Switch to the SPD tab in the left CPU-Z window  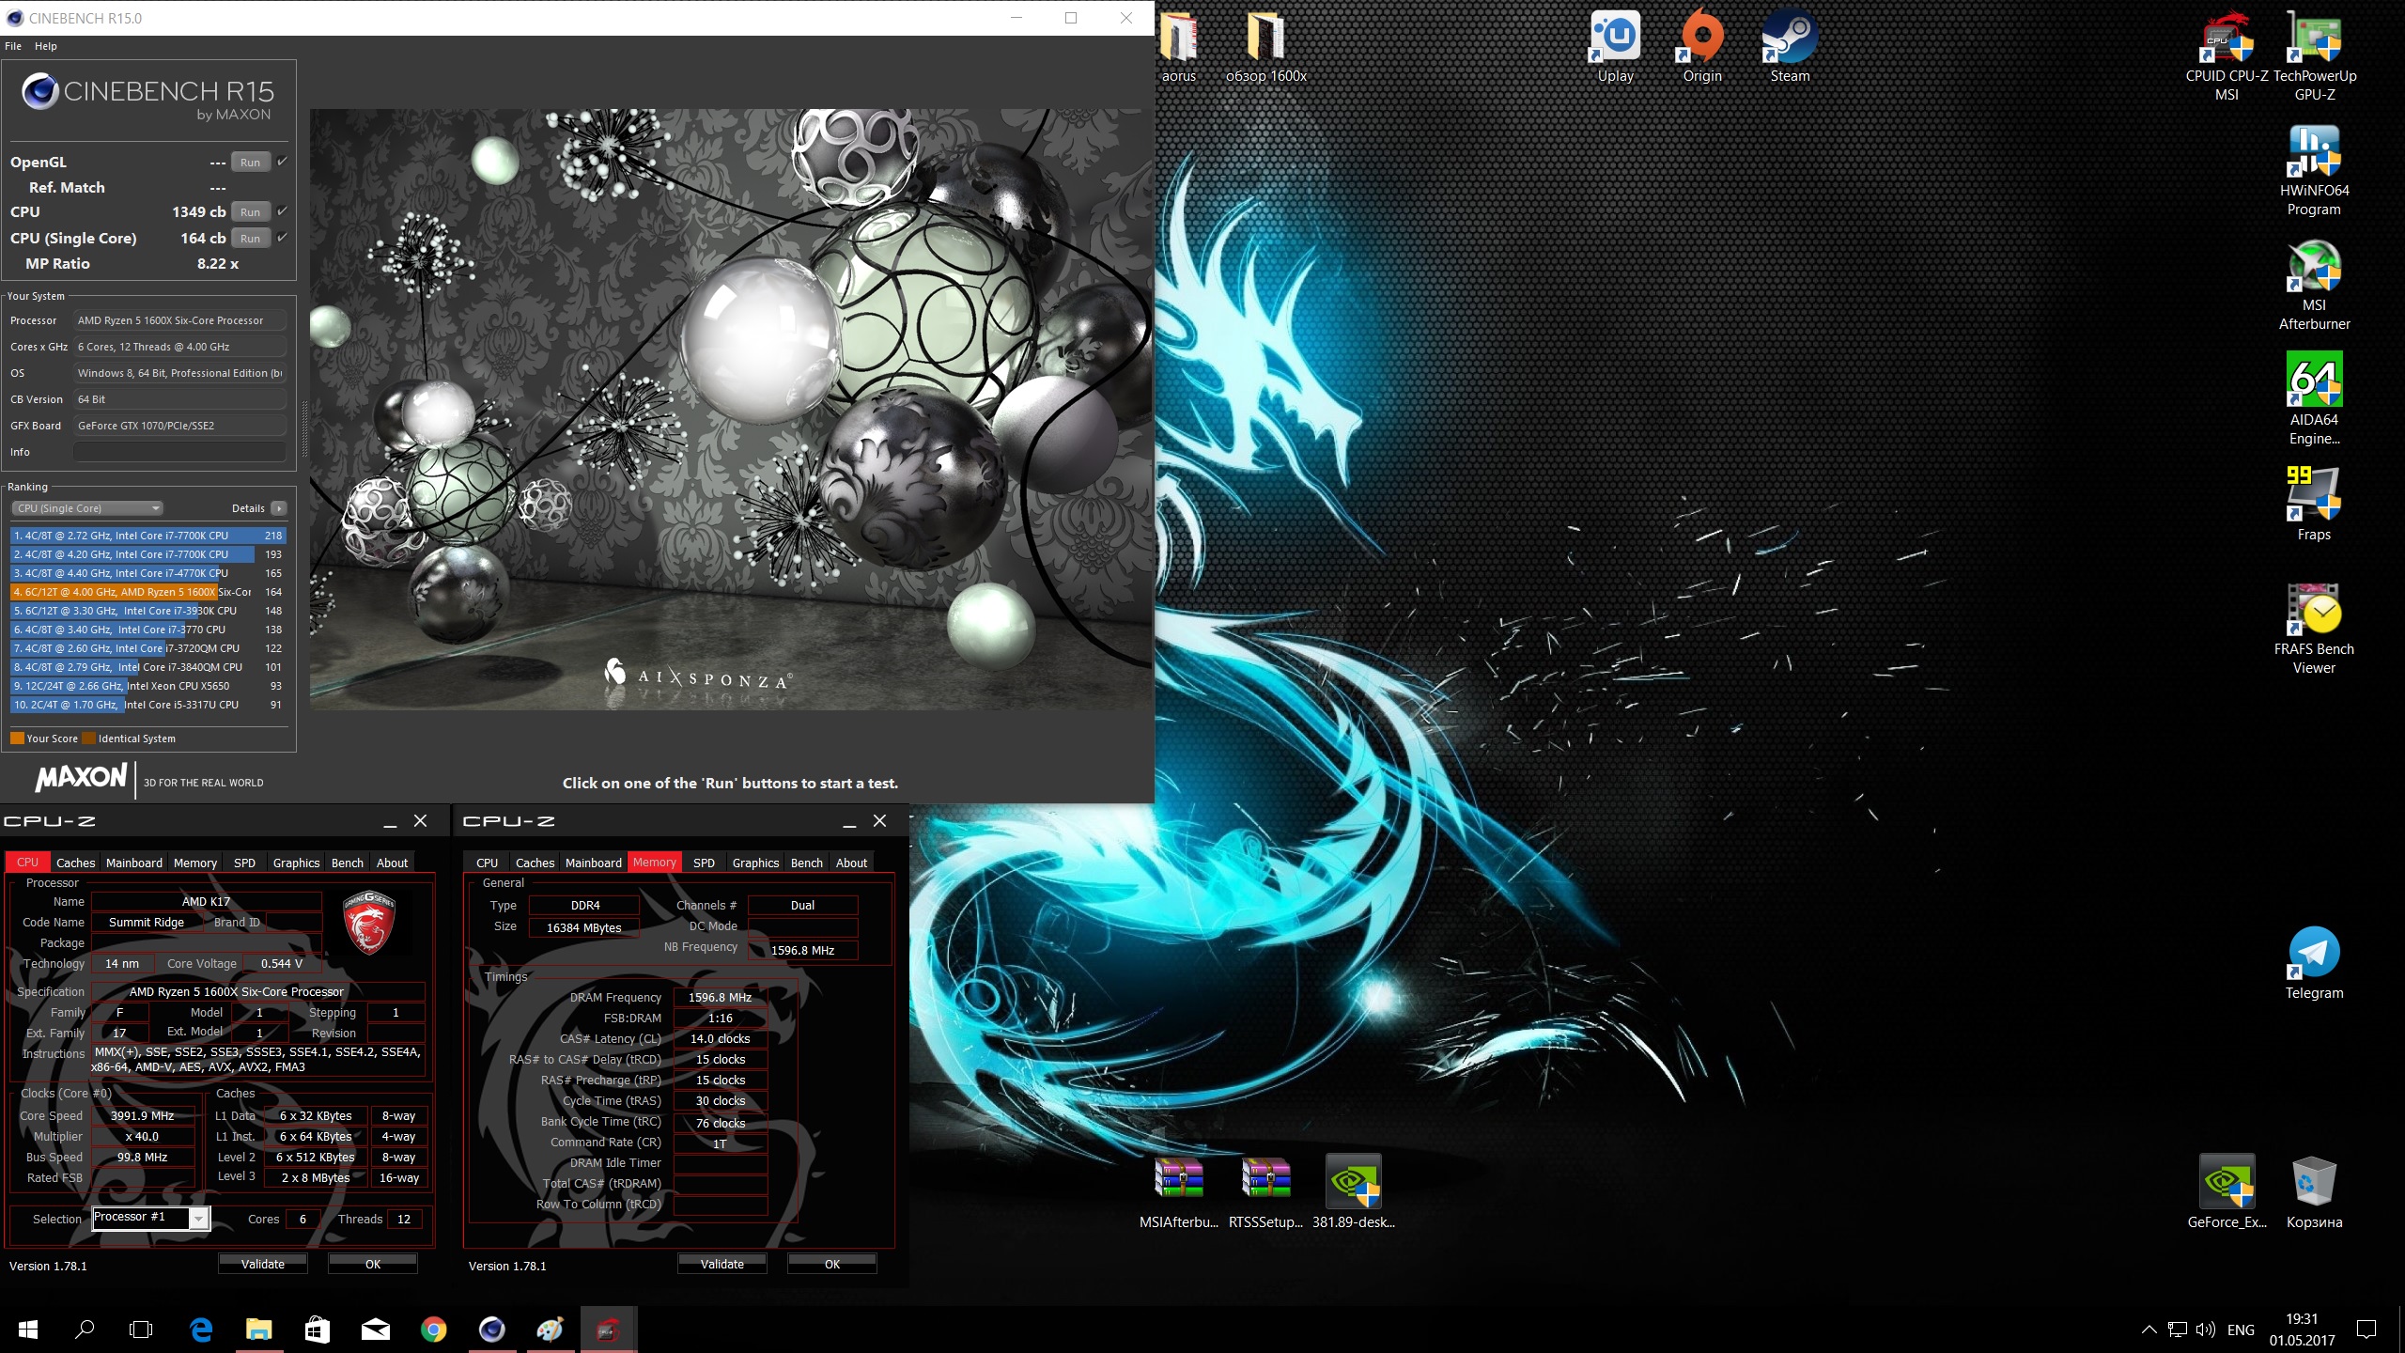click(244, 863)
